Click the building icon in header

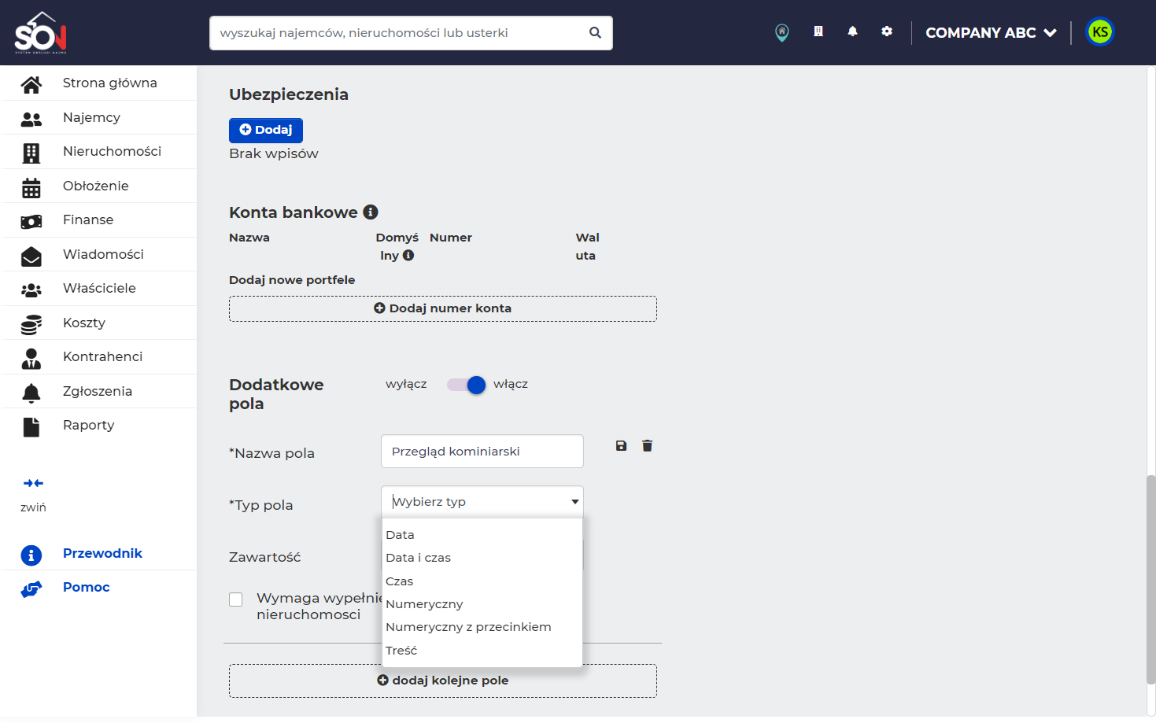point(818,31)
